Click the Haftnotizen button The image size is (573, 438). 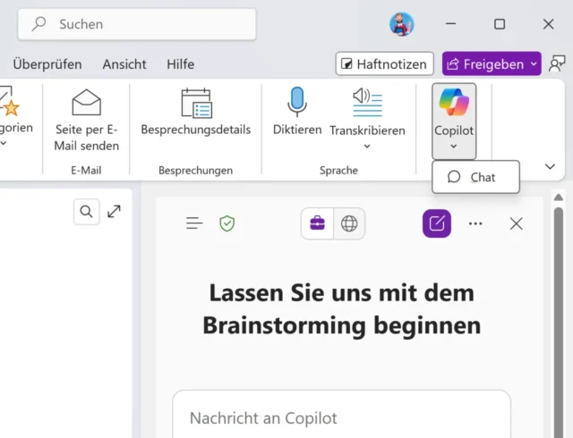click(x=384, y=63)
